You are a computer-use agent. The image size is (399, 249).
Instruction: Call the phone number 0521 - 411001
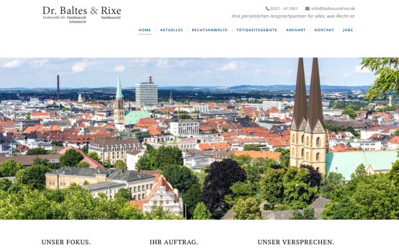coord(284,9)
